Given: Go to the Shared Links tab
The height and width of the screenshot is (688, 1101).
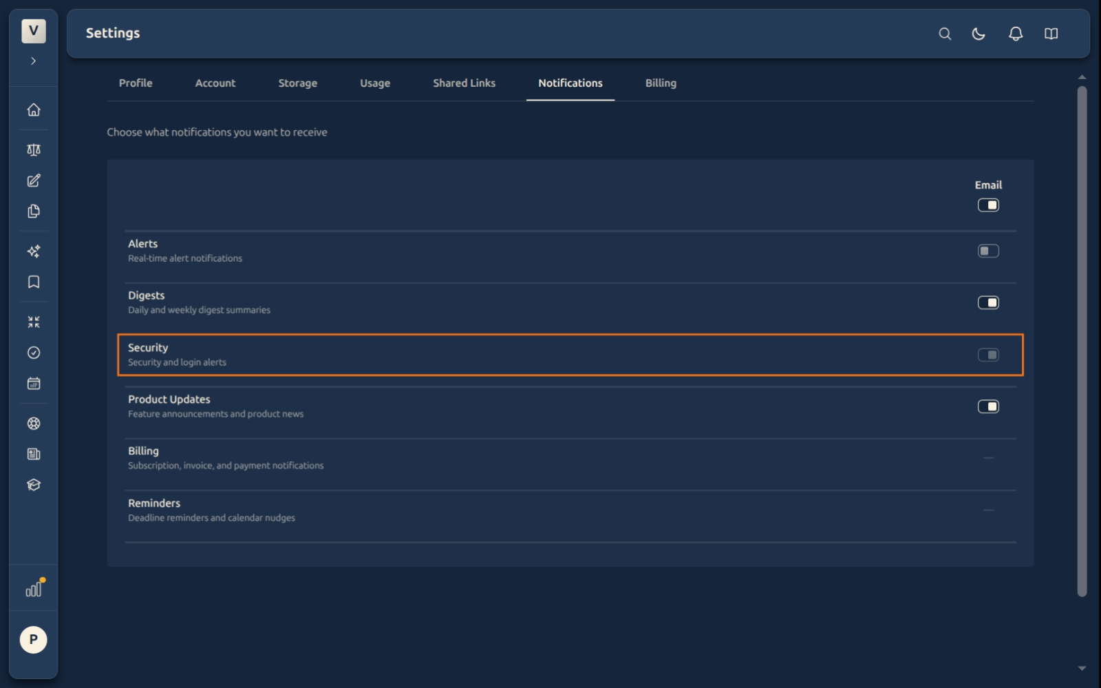Looking at the screenshot, I should (x=464, y=83).
